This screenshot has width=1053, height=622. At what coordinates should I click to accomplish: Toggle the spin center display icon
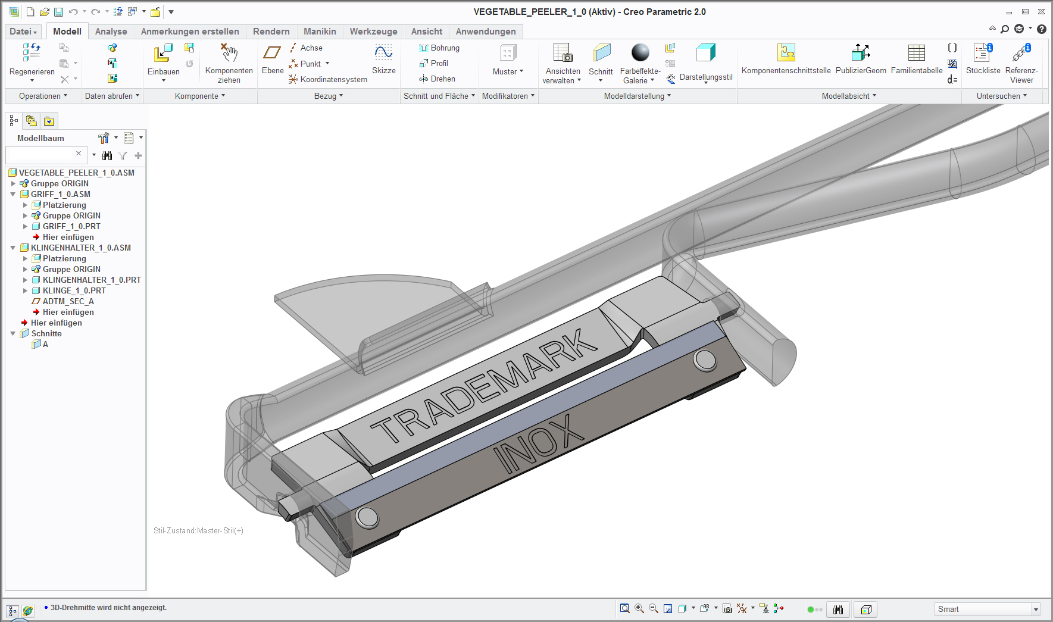pyautogui.click(x=779, y=608)
